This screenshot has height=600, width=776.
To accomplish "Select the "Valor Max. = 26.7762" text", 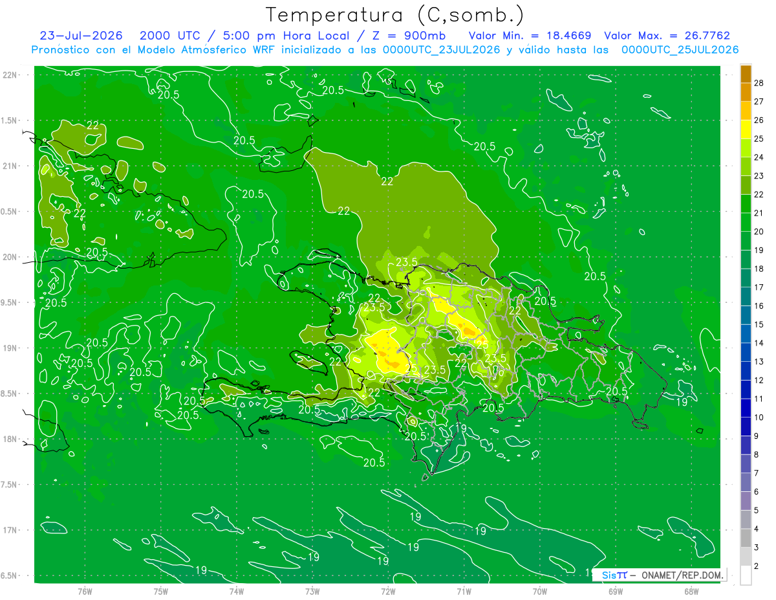I will 667,36.
